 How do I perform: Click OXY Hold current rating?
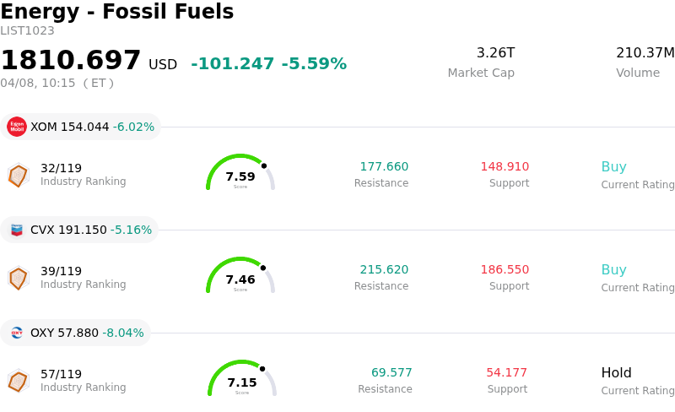click(x=616, y=373)
